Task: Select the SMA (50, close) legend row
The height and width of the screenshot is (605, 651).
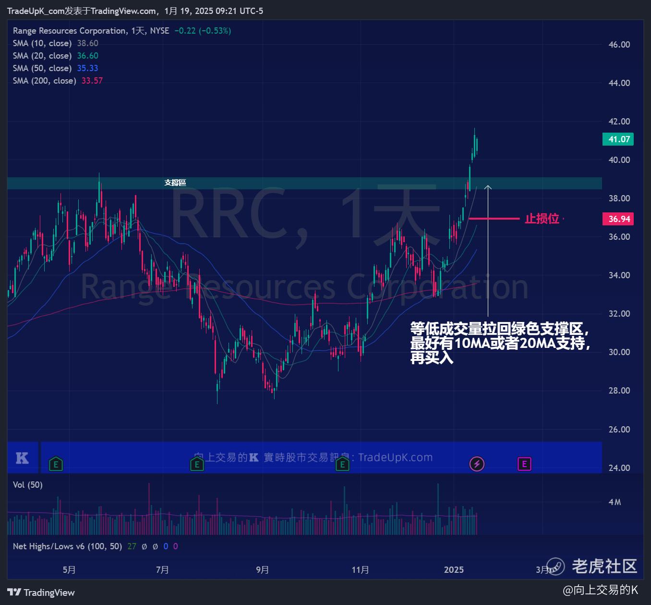Action: [56, 68]
